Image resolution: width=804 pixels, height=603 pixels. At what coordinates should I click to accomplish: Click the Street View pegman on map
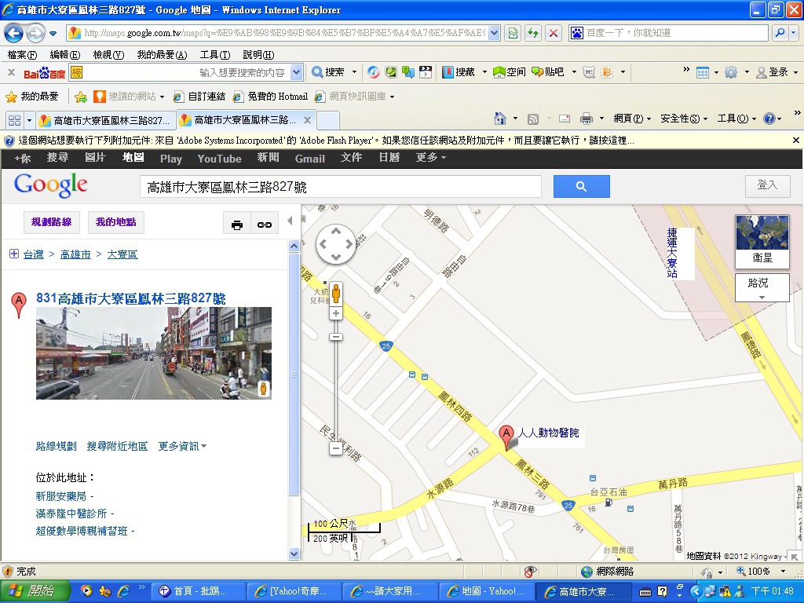(336, 293)
